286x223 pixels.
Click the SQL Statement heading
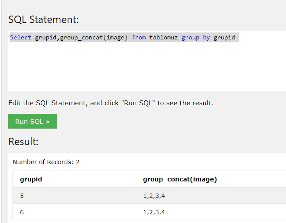pos(43,19)
